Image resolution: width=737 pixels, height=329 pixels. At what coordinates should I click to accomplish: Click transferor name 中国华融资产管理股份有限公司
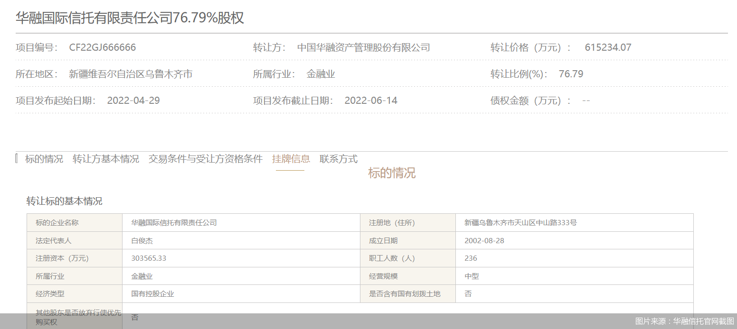click(364, 47)
